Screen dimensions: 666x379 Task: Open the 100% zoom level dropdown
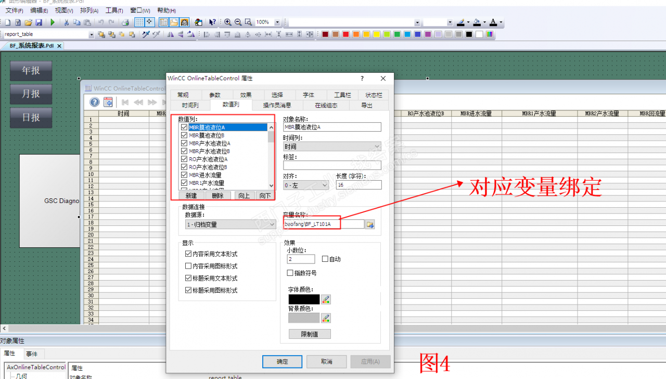point(277,22)
